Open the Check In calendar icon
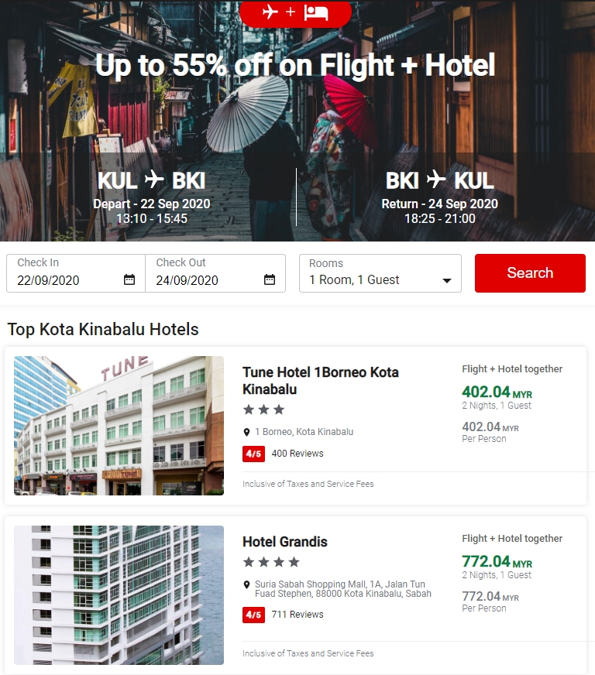This screenshot has width=595, height=675. (x=129, y=279)
